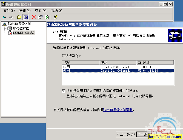Open the Properties toolbar icon
Viewport: 183px width, 140px height.
coord(40,17)
